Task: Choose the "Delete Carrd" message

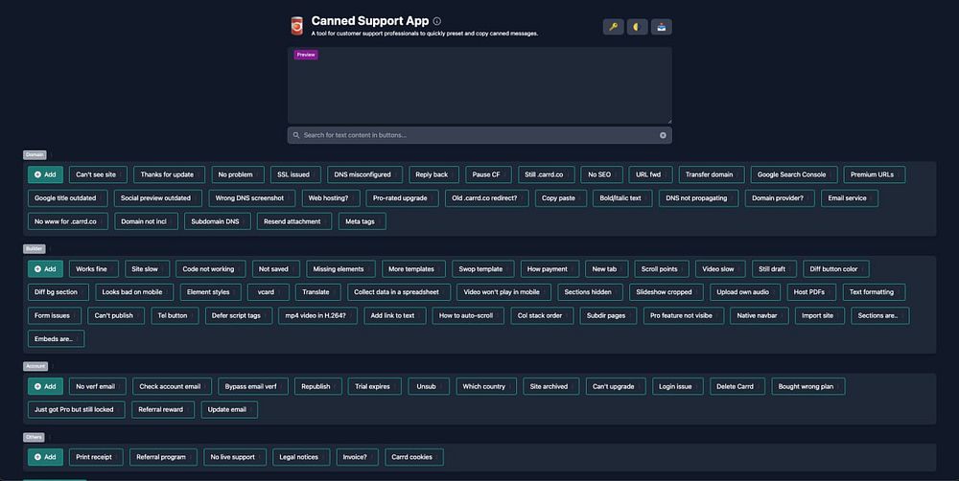Action: click(737, 386)
